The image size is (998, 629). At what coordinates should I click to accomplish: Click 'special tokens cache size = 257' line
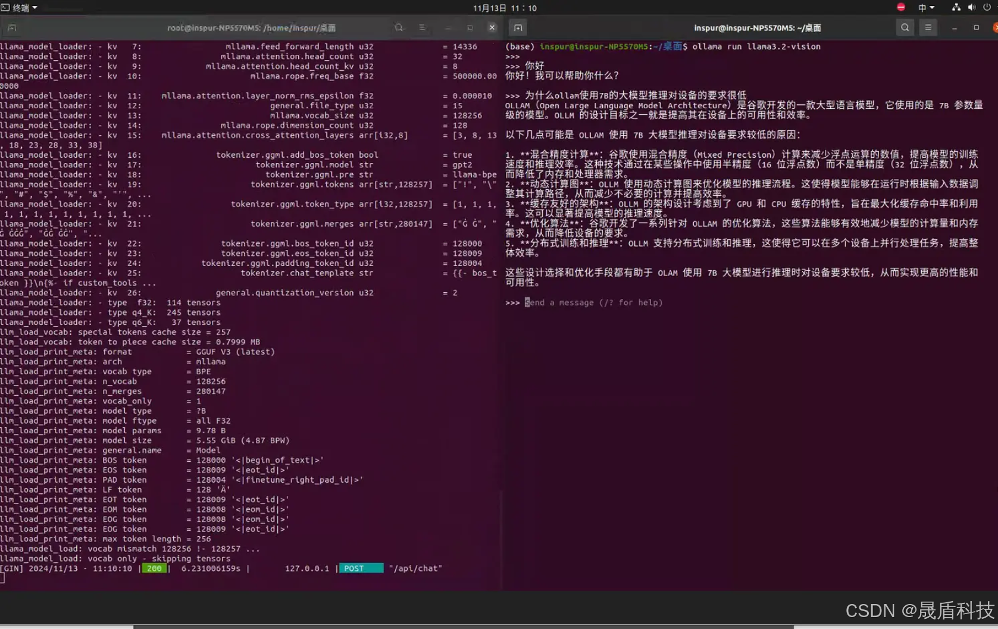point(115,332)
